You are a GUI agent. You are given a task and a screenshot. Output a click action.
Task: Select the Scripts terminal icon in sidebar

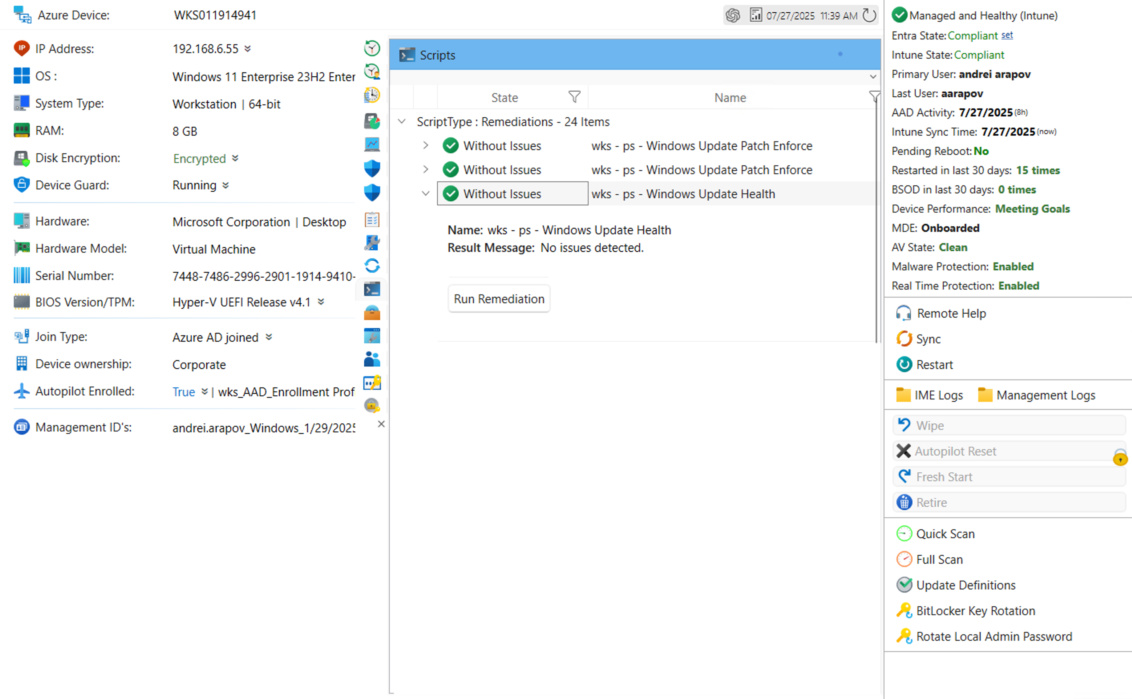(x=372, y=290)
